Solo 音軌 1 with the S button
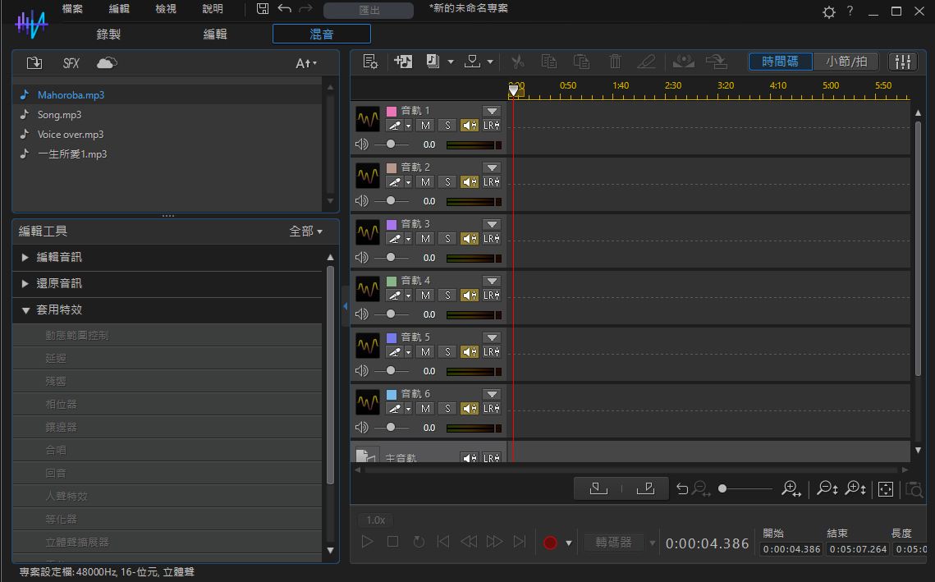The height and width of the screenshot is (582, 935). pyautogui.click(x=447, y=126)
